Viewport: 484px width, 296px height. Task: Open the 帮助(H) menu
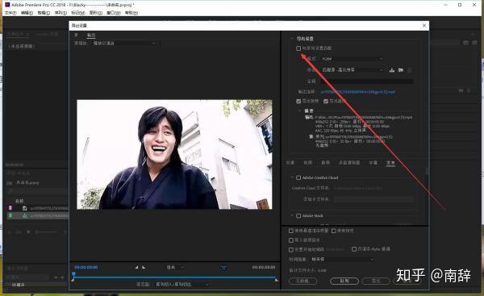click(x=131, y=13)
